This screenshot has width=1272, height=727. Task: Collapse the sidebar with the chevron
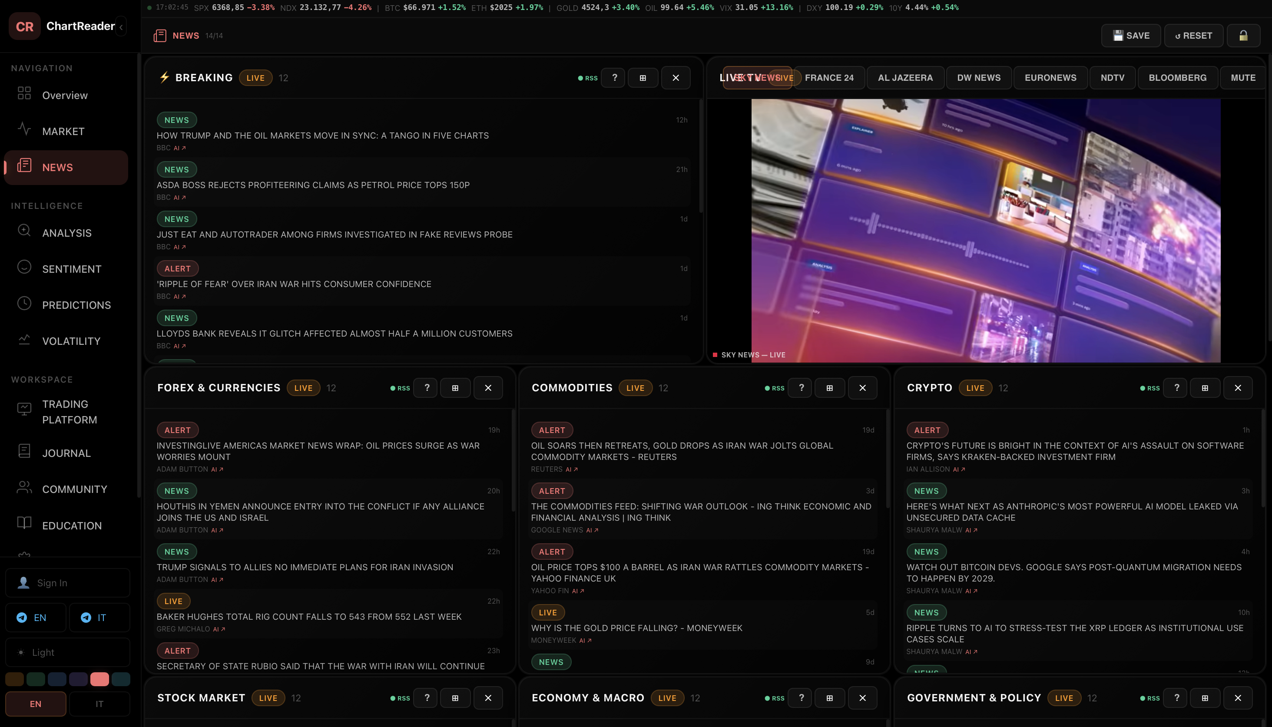(121, 27)
